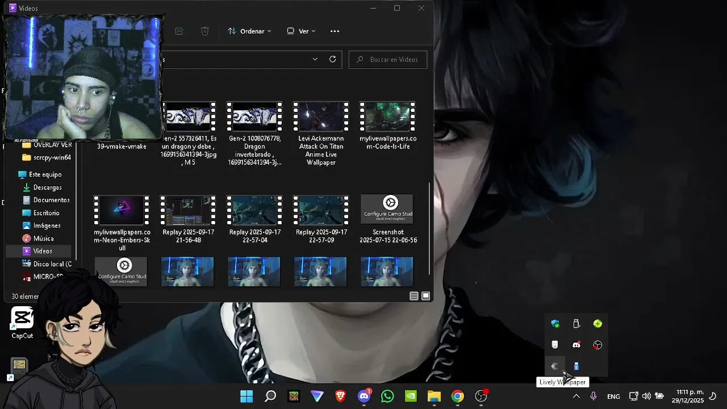This screenshot has width=727, height=409.
Task: Switch to large thumbnails view icon in status bar
Action: click(425, 296)
